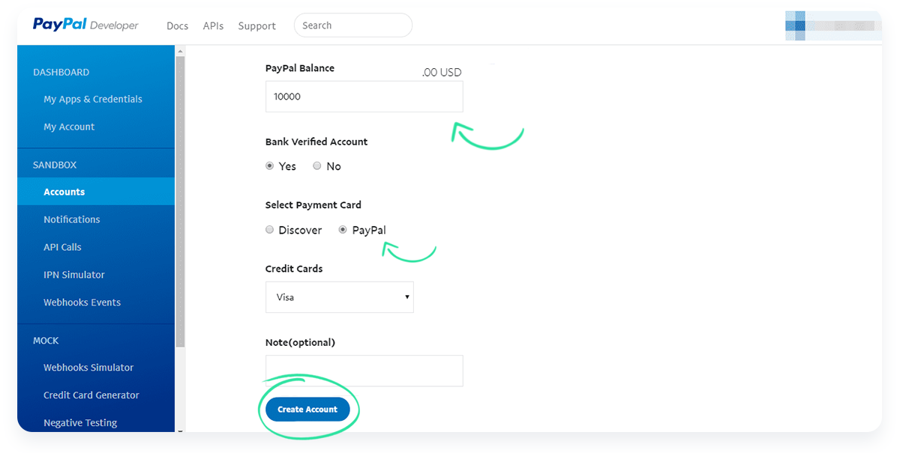900x453 pixels.
Task: Click the Create Account button
Action: 307,410
